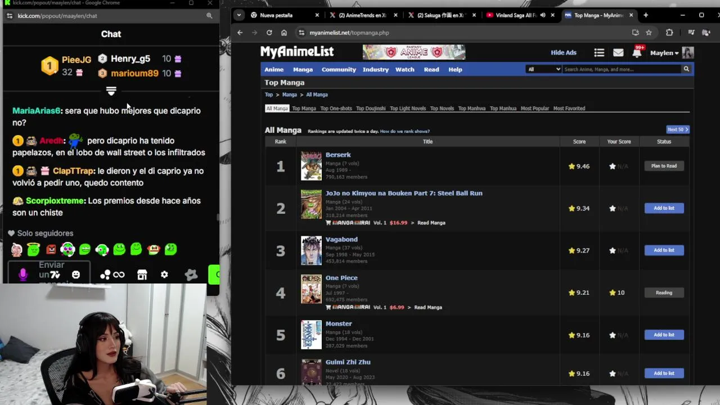Insert the red-hat mushroom emote
Viewport: 720px width, 405px height.
(x=154, y=249)
